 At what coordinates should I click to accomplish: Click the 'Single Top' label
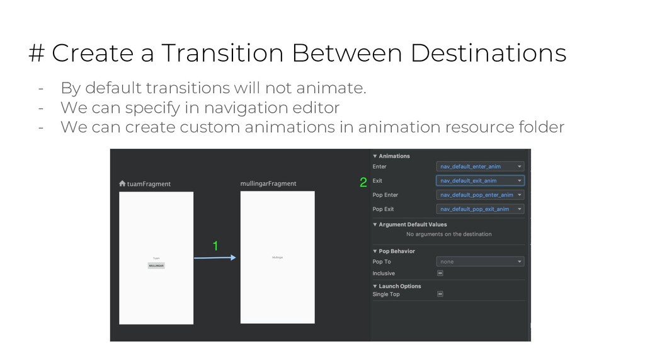pyautogui.click(x=386, y=294)
